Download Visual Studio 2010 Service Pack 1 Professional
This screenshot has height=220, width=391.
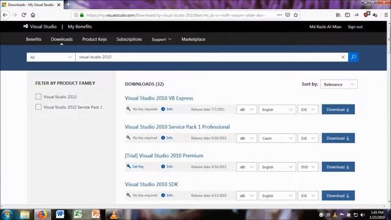[338, 138]
